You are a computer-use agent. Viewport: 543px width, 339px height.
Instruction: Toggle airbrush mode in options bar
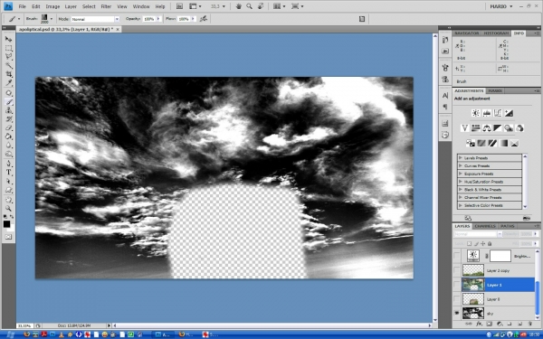[x=204, y=19]
